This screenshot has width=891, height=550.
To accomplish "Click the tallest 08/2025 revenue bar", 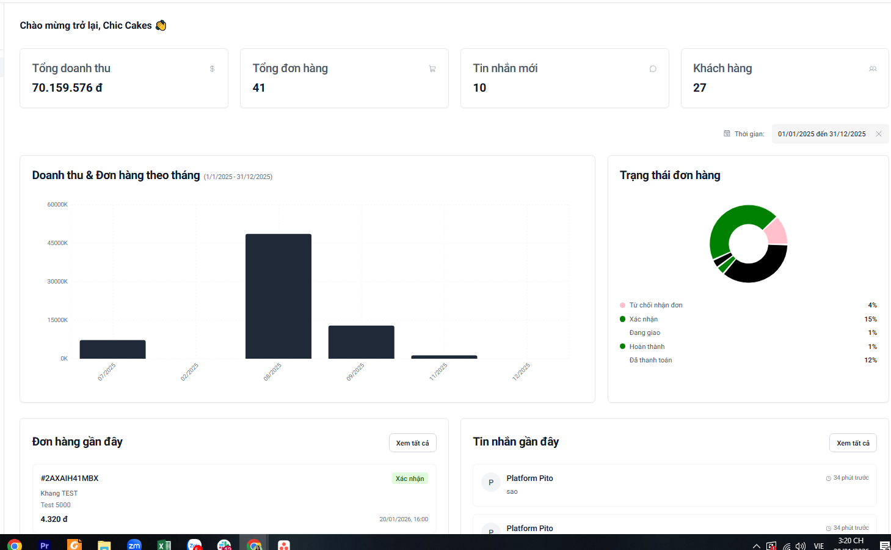I will point(278,296).
